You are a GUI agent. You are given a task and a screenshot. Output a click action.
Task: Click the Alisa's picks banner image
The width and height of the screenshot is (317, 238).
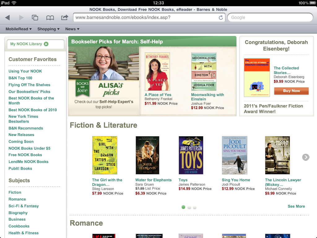104,81
